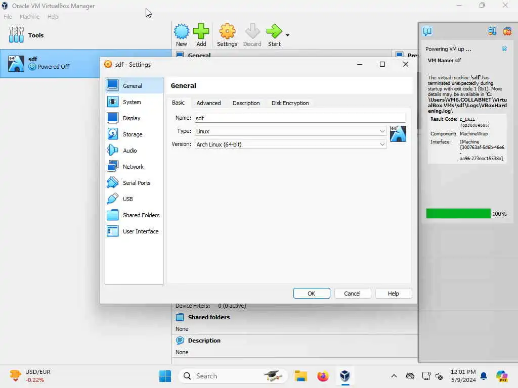This screenshot has height=388, width=518.
Task: Show hidden system tray icons
Action: point(394,376)
